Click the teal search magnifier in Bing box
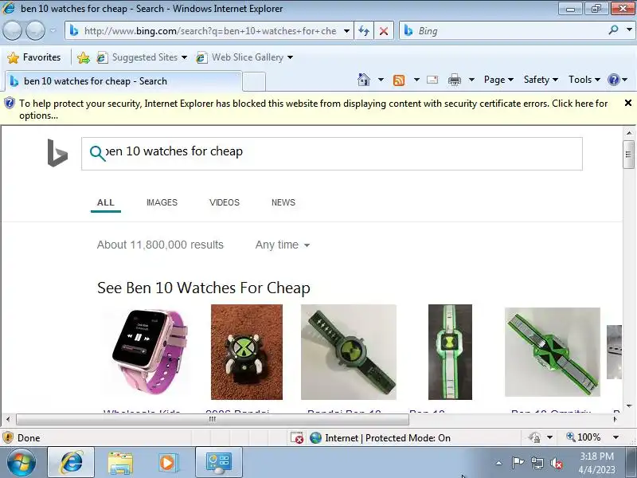The height and width of the screenshot is (478, 637). point(97,153)
